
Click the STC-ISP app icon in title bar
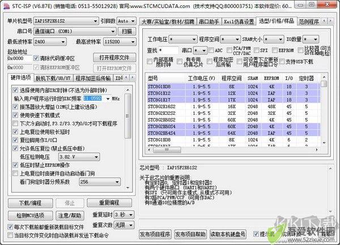point(6,6)
